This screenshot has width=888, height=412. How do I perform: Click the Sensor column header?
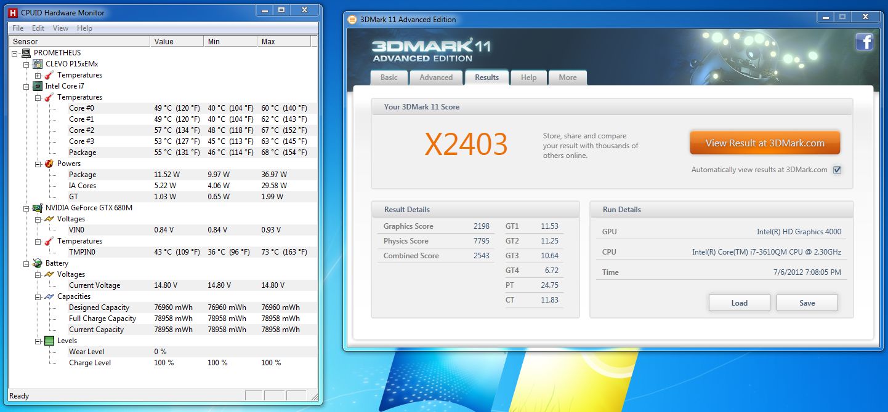point(80,42)
